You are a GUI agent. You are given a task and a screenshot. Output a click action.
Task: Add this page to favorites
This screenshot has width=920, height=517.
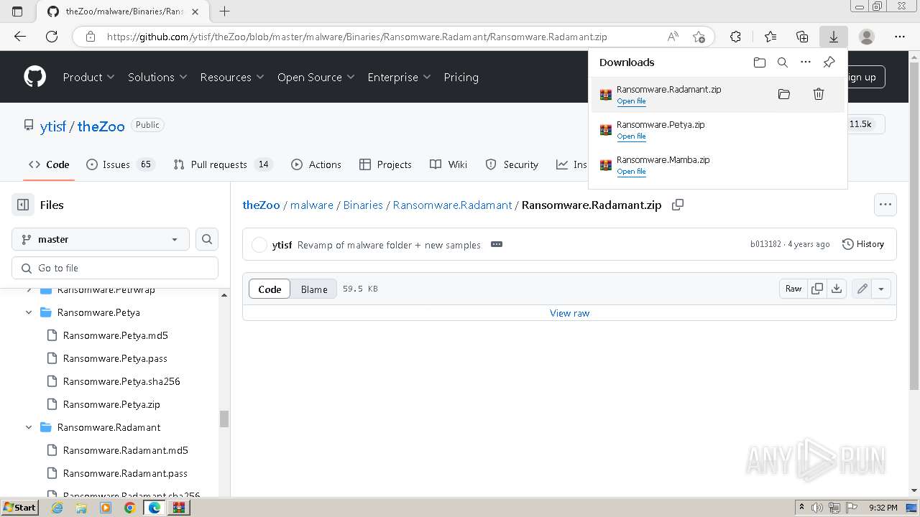(699, 37)
